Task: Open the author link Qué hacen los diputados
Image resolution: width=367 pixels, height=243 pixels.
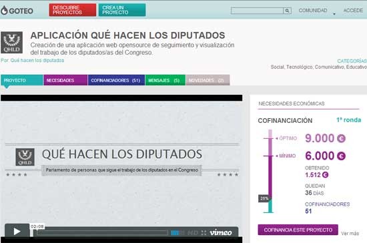Action: pos(37,60)
